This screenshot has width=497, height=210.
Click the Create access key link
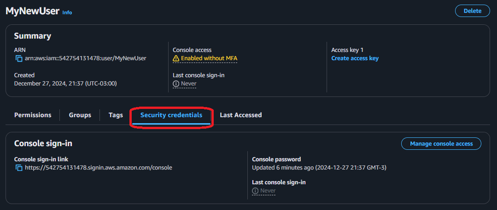point(355,58)
